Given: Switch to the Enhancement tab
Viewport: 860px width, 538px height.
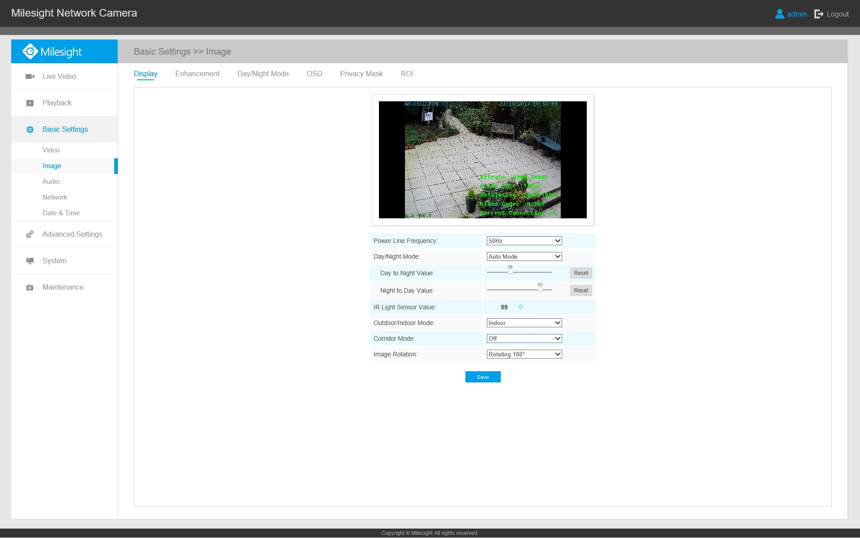Looking at the screenshot, I should click(197, 74).
